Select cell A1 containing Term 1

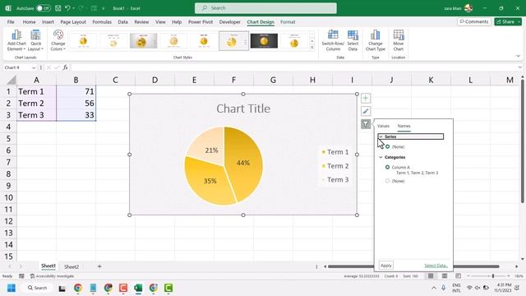(x=36, y=91)
